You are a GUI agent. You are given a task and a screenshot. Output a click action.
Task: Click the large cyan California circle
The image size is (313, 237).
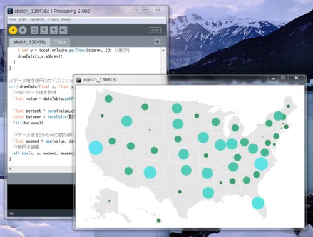[x=96, y=148]
